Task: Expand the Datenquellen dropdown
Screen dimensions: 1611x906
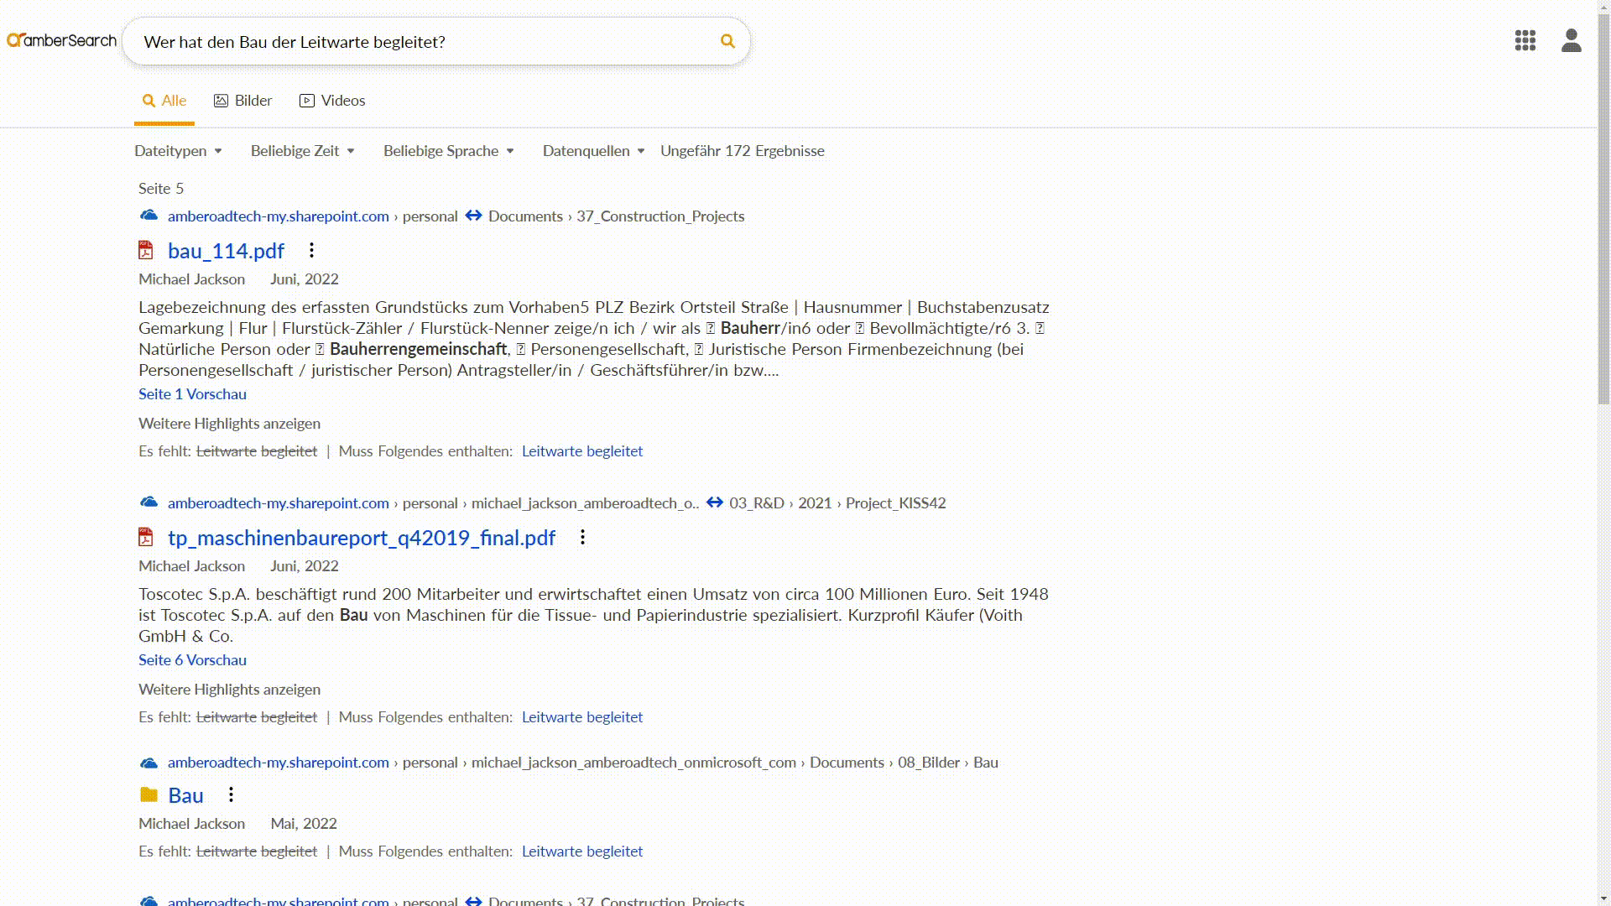Action: pyautogui.click(x=592, y=151)
